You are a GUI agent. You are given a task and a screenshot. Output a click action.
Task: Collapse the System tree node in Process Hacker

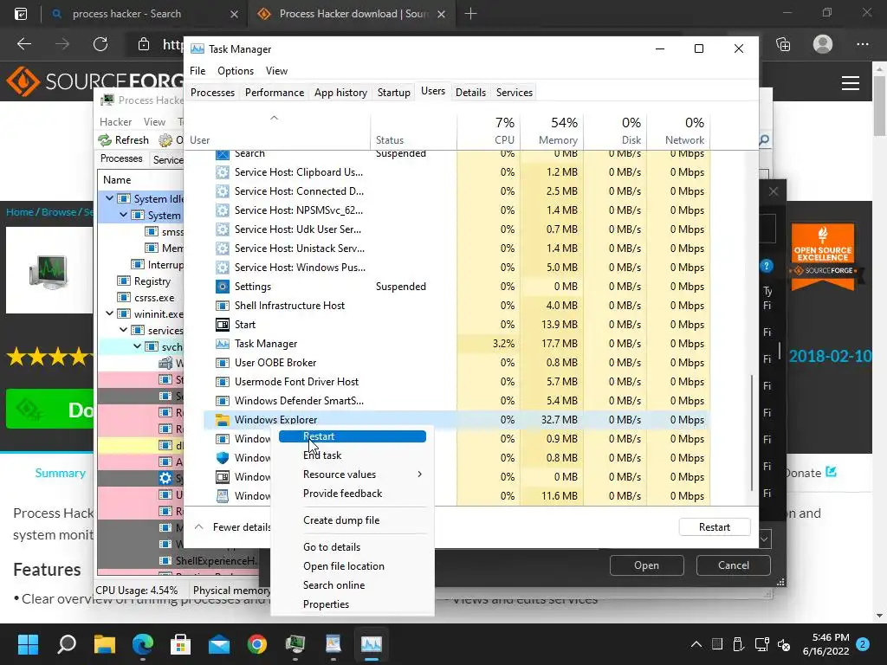[x=123, y=215]
